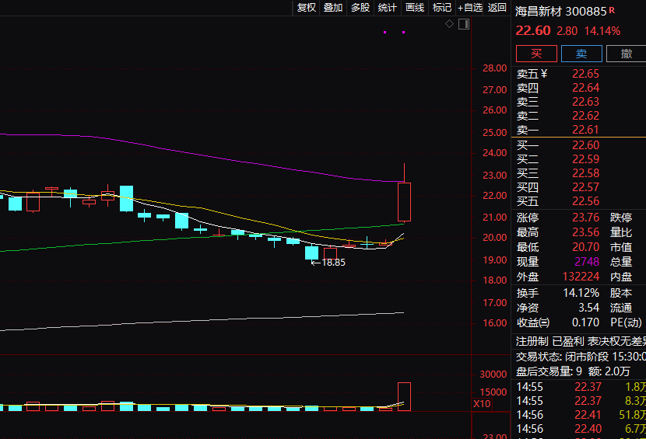
Task: Open the 复权 price adjustment menu
Action: click(x=306, y=8)
